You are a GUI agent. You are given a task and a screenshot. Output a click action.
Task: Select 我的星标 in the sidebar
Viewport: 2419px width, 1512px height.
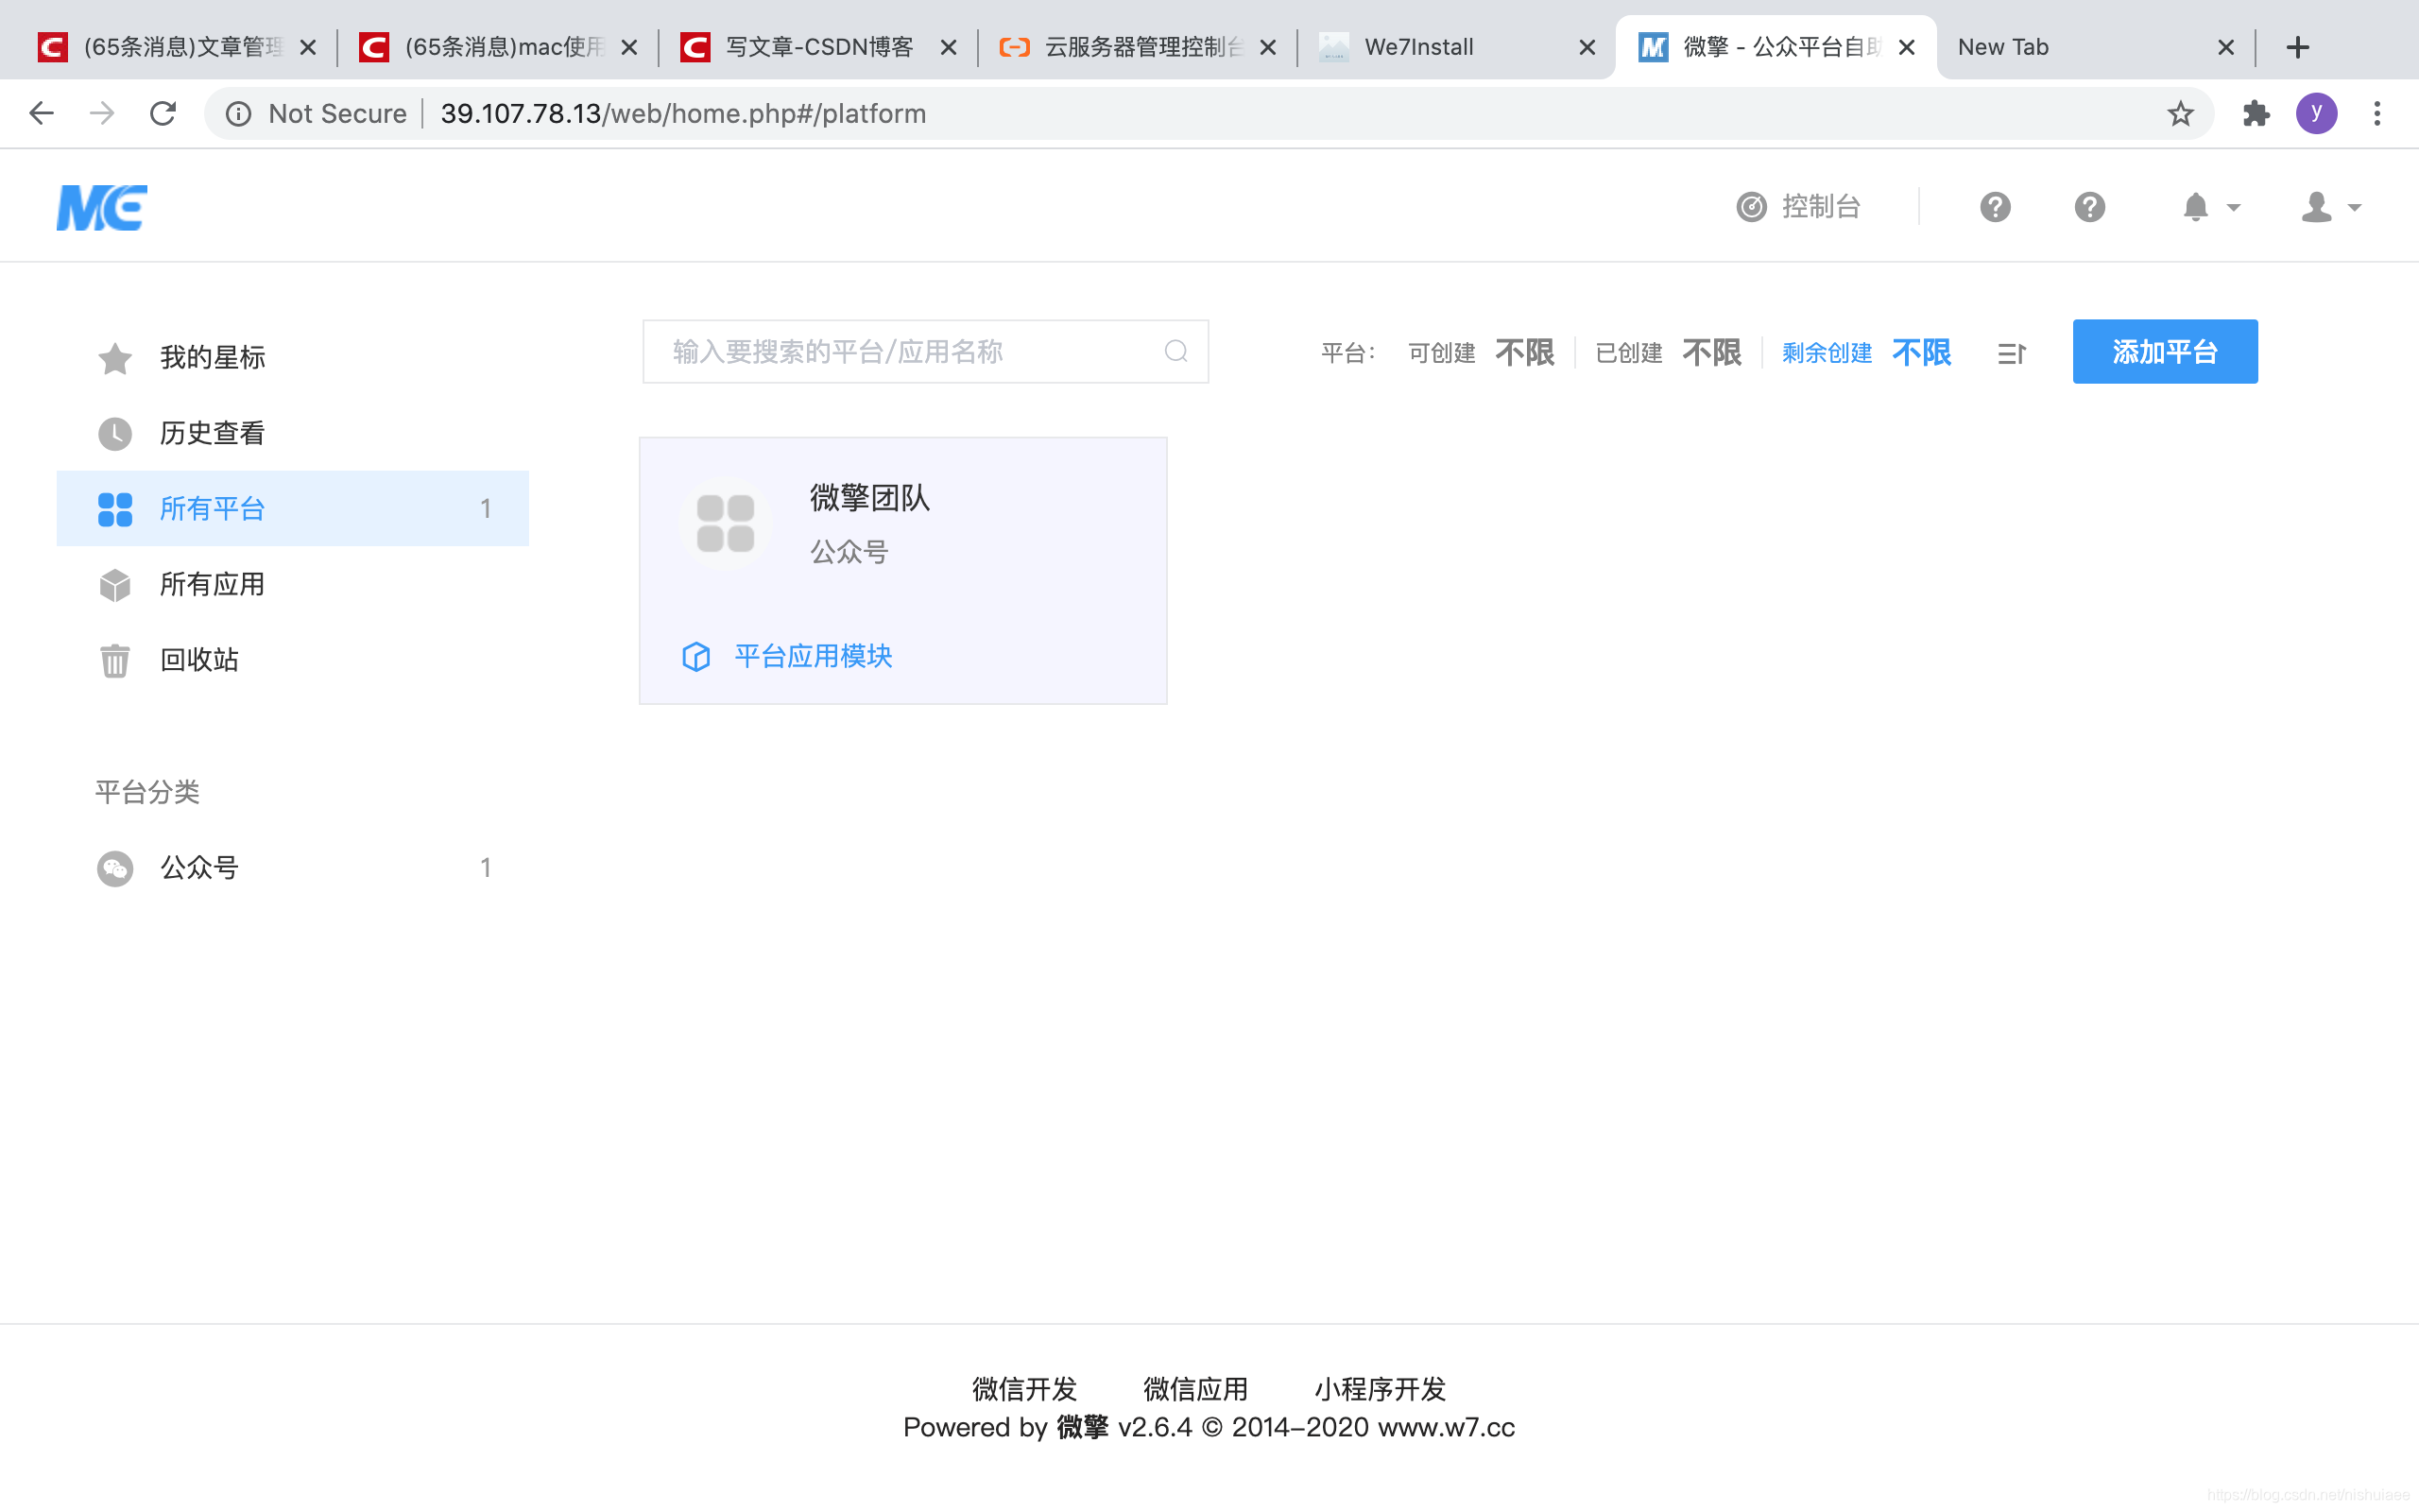pyautogui.click(x=293, y=357)
